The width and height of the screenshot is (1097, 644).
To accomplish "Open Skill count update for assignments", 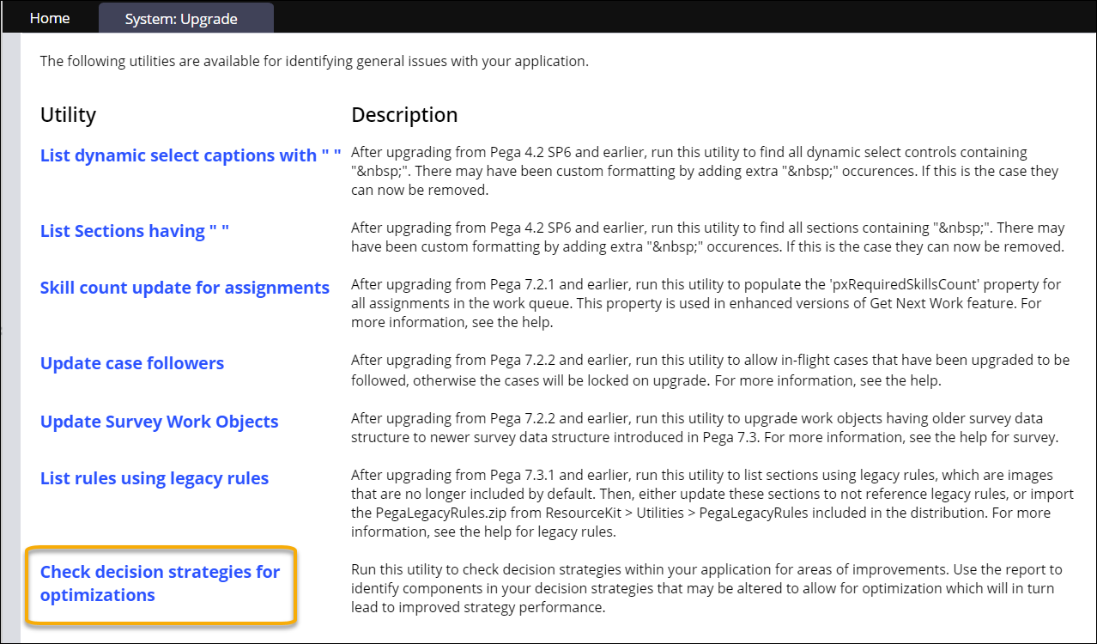I will click(x=185, y=288).
